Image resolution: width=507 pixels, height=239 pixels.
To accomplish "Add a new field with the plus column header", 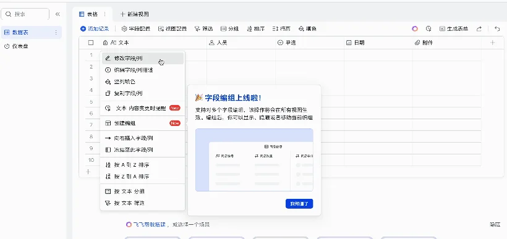I will click(x=492, y=43).
